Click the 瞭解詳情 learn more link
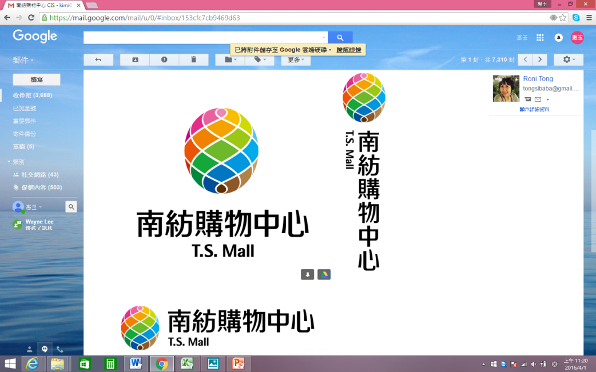Viewport: 596px width, 372px height. (x=348, y=50)
